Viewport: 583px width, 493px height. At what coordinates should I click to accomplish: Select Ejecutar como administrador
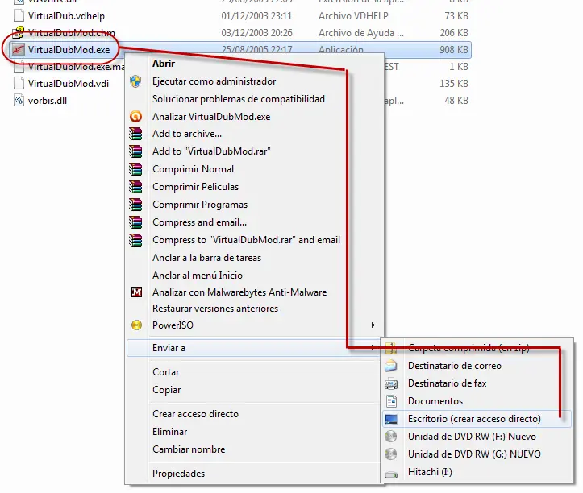pos(214,81)
